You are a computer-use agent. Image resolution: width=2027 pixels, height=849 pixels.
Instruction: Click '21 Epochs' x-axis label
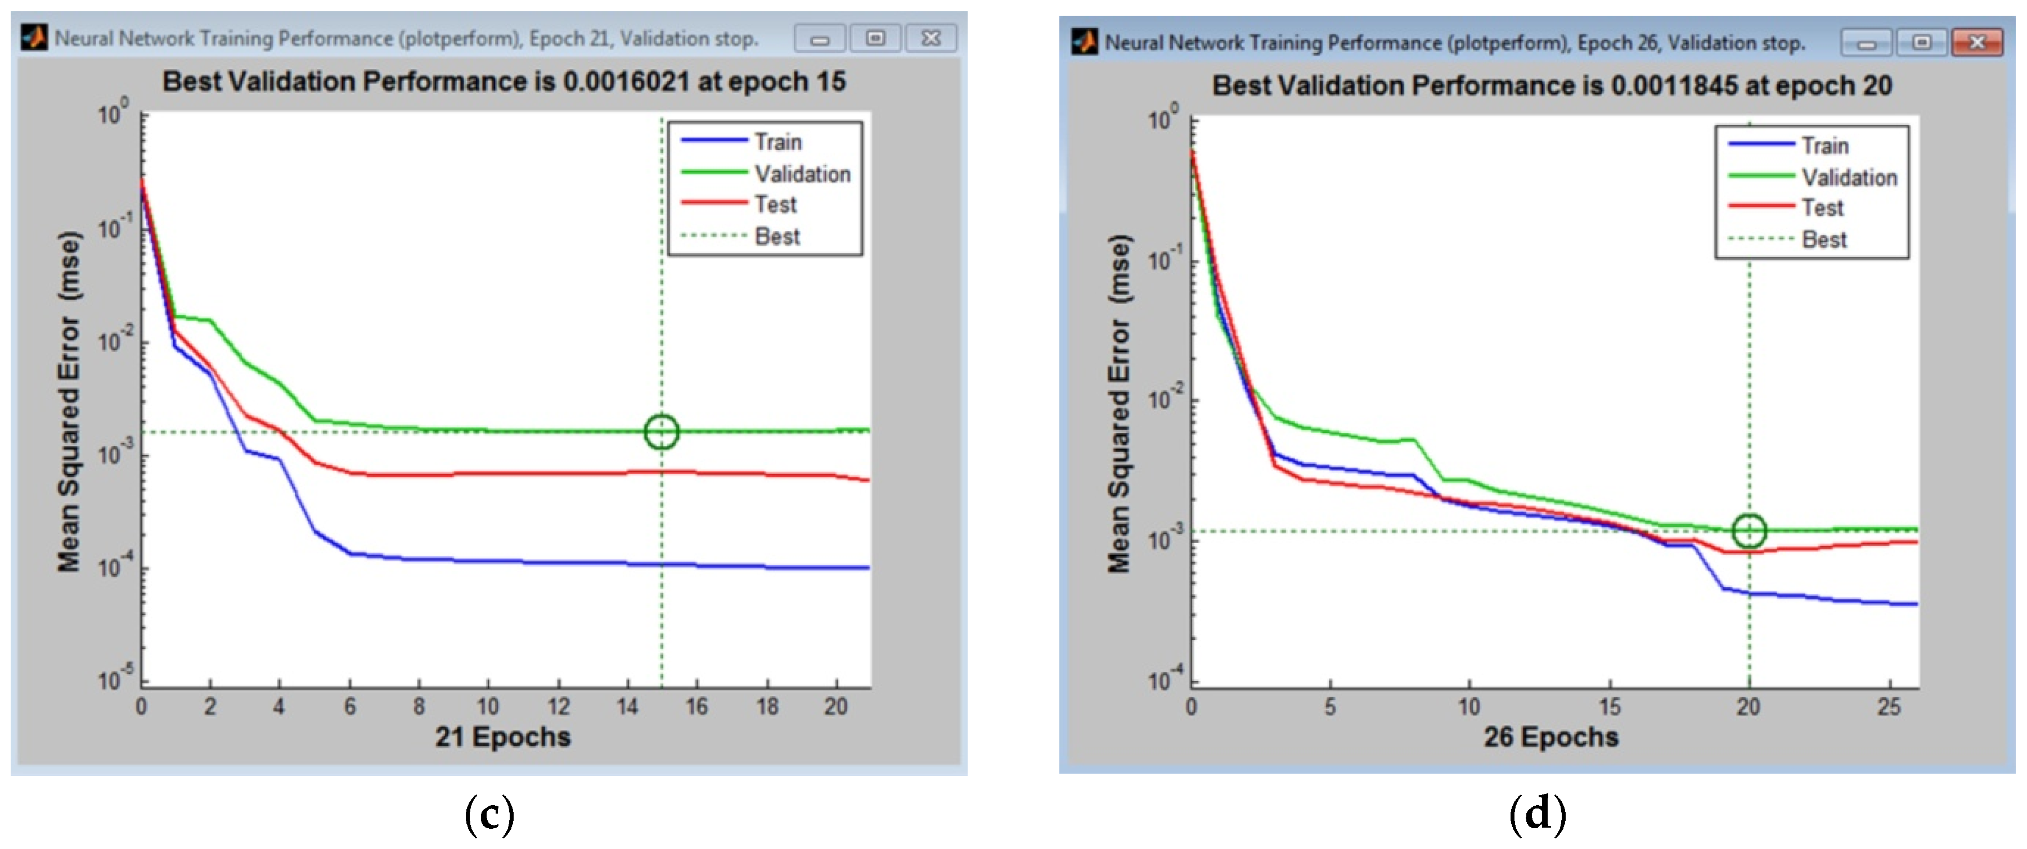(503, 737)
